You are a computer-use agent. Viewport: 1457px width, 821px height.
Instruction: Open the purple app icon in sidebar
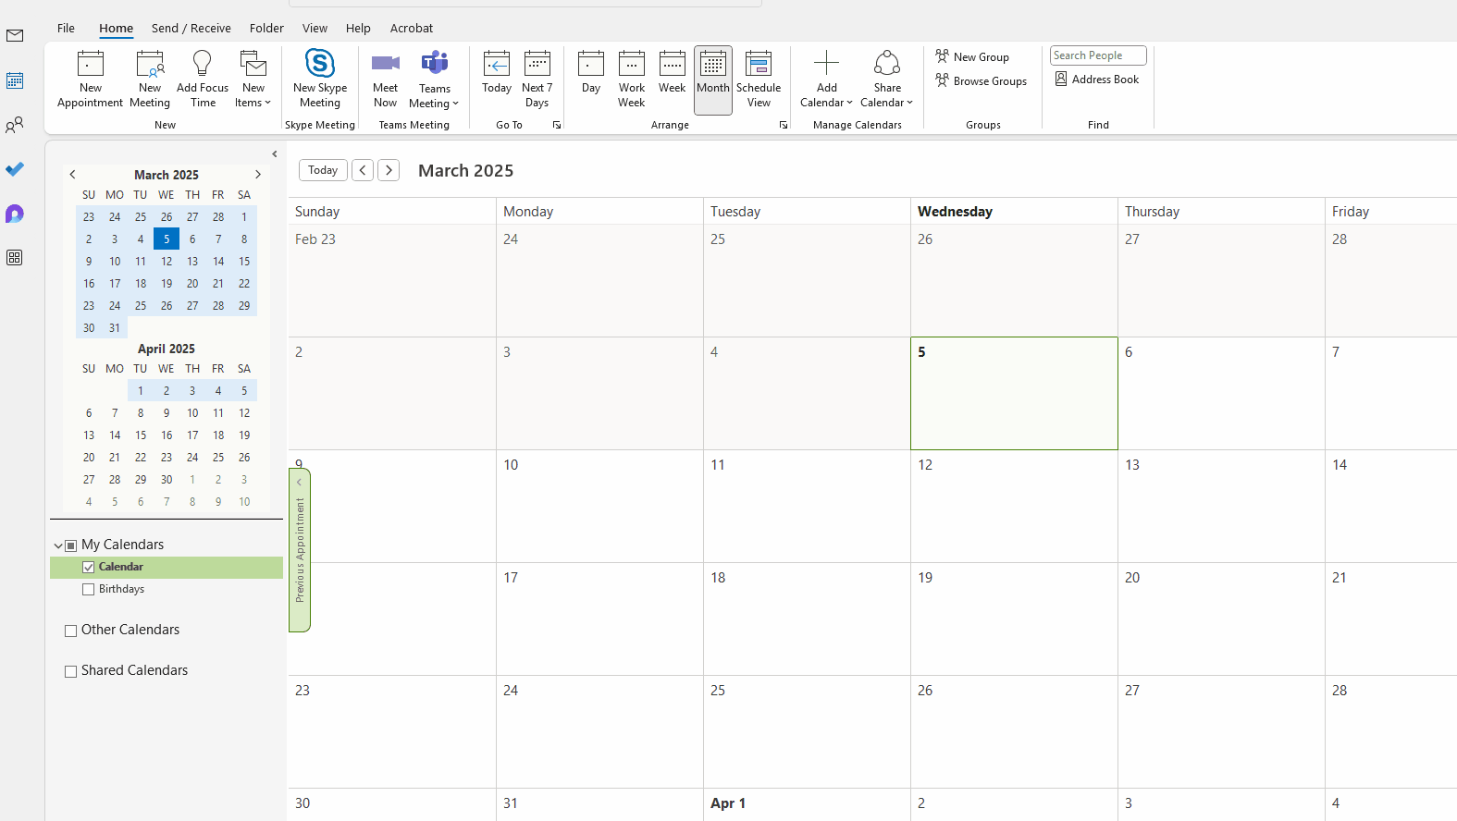click(15, 214)
